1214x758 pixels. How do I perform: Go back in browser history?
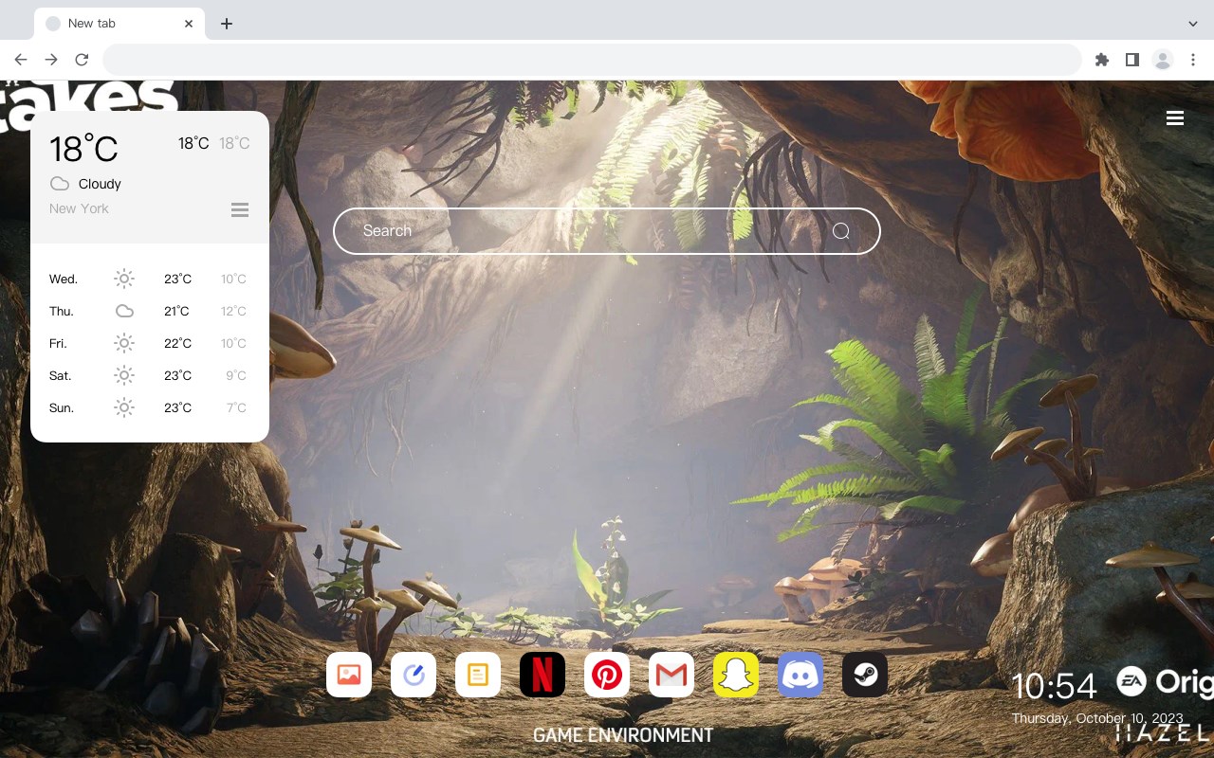point(21,60)
